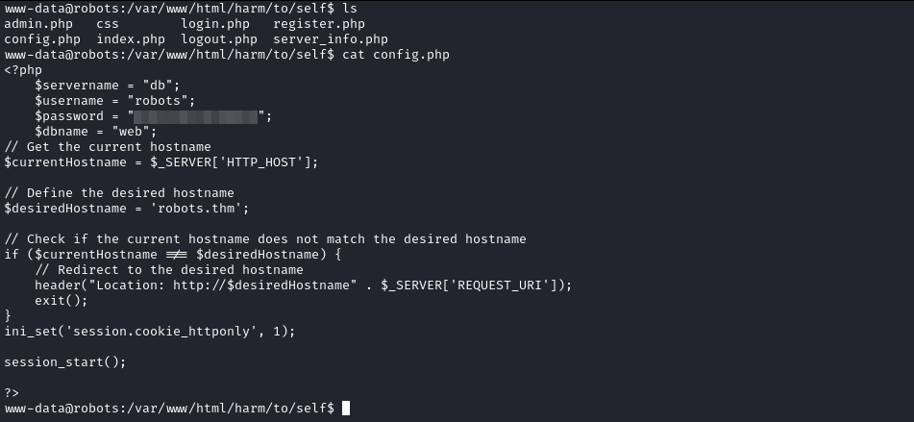Click the terminal cursor block at the prompt
914x422 pixels.
[346, 408]
